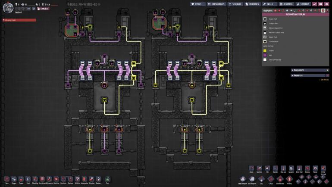This screenshot has height=187, width=332.
Task: Open the Power build category
Action: (21, 180)
